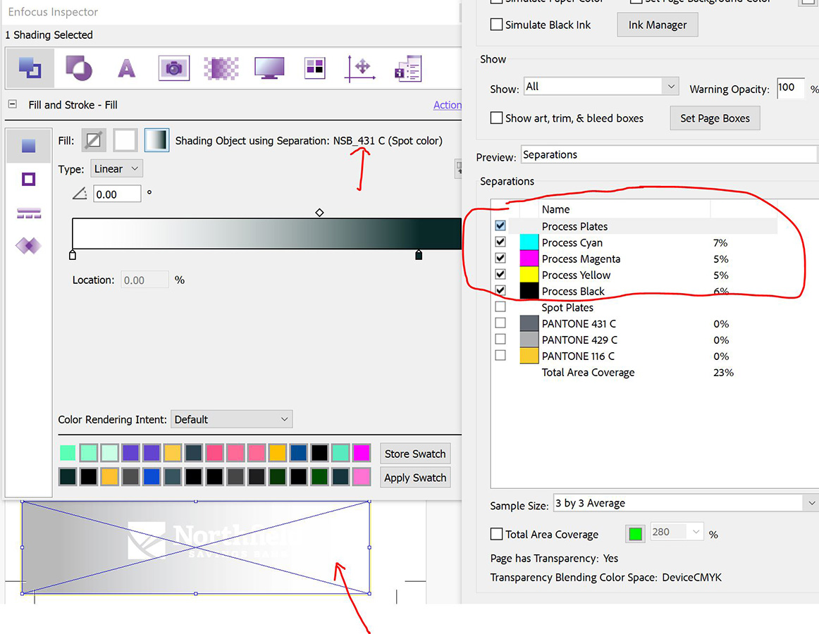Open the gradient Type Linear dropdown
Viewport: 819px width, 634px height.
[116, 168]
